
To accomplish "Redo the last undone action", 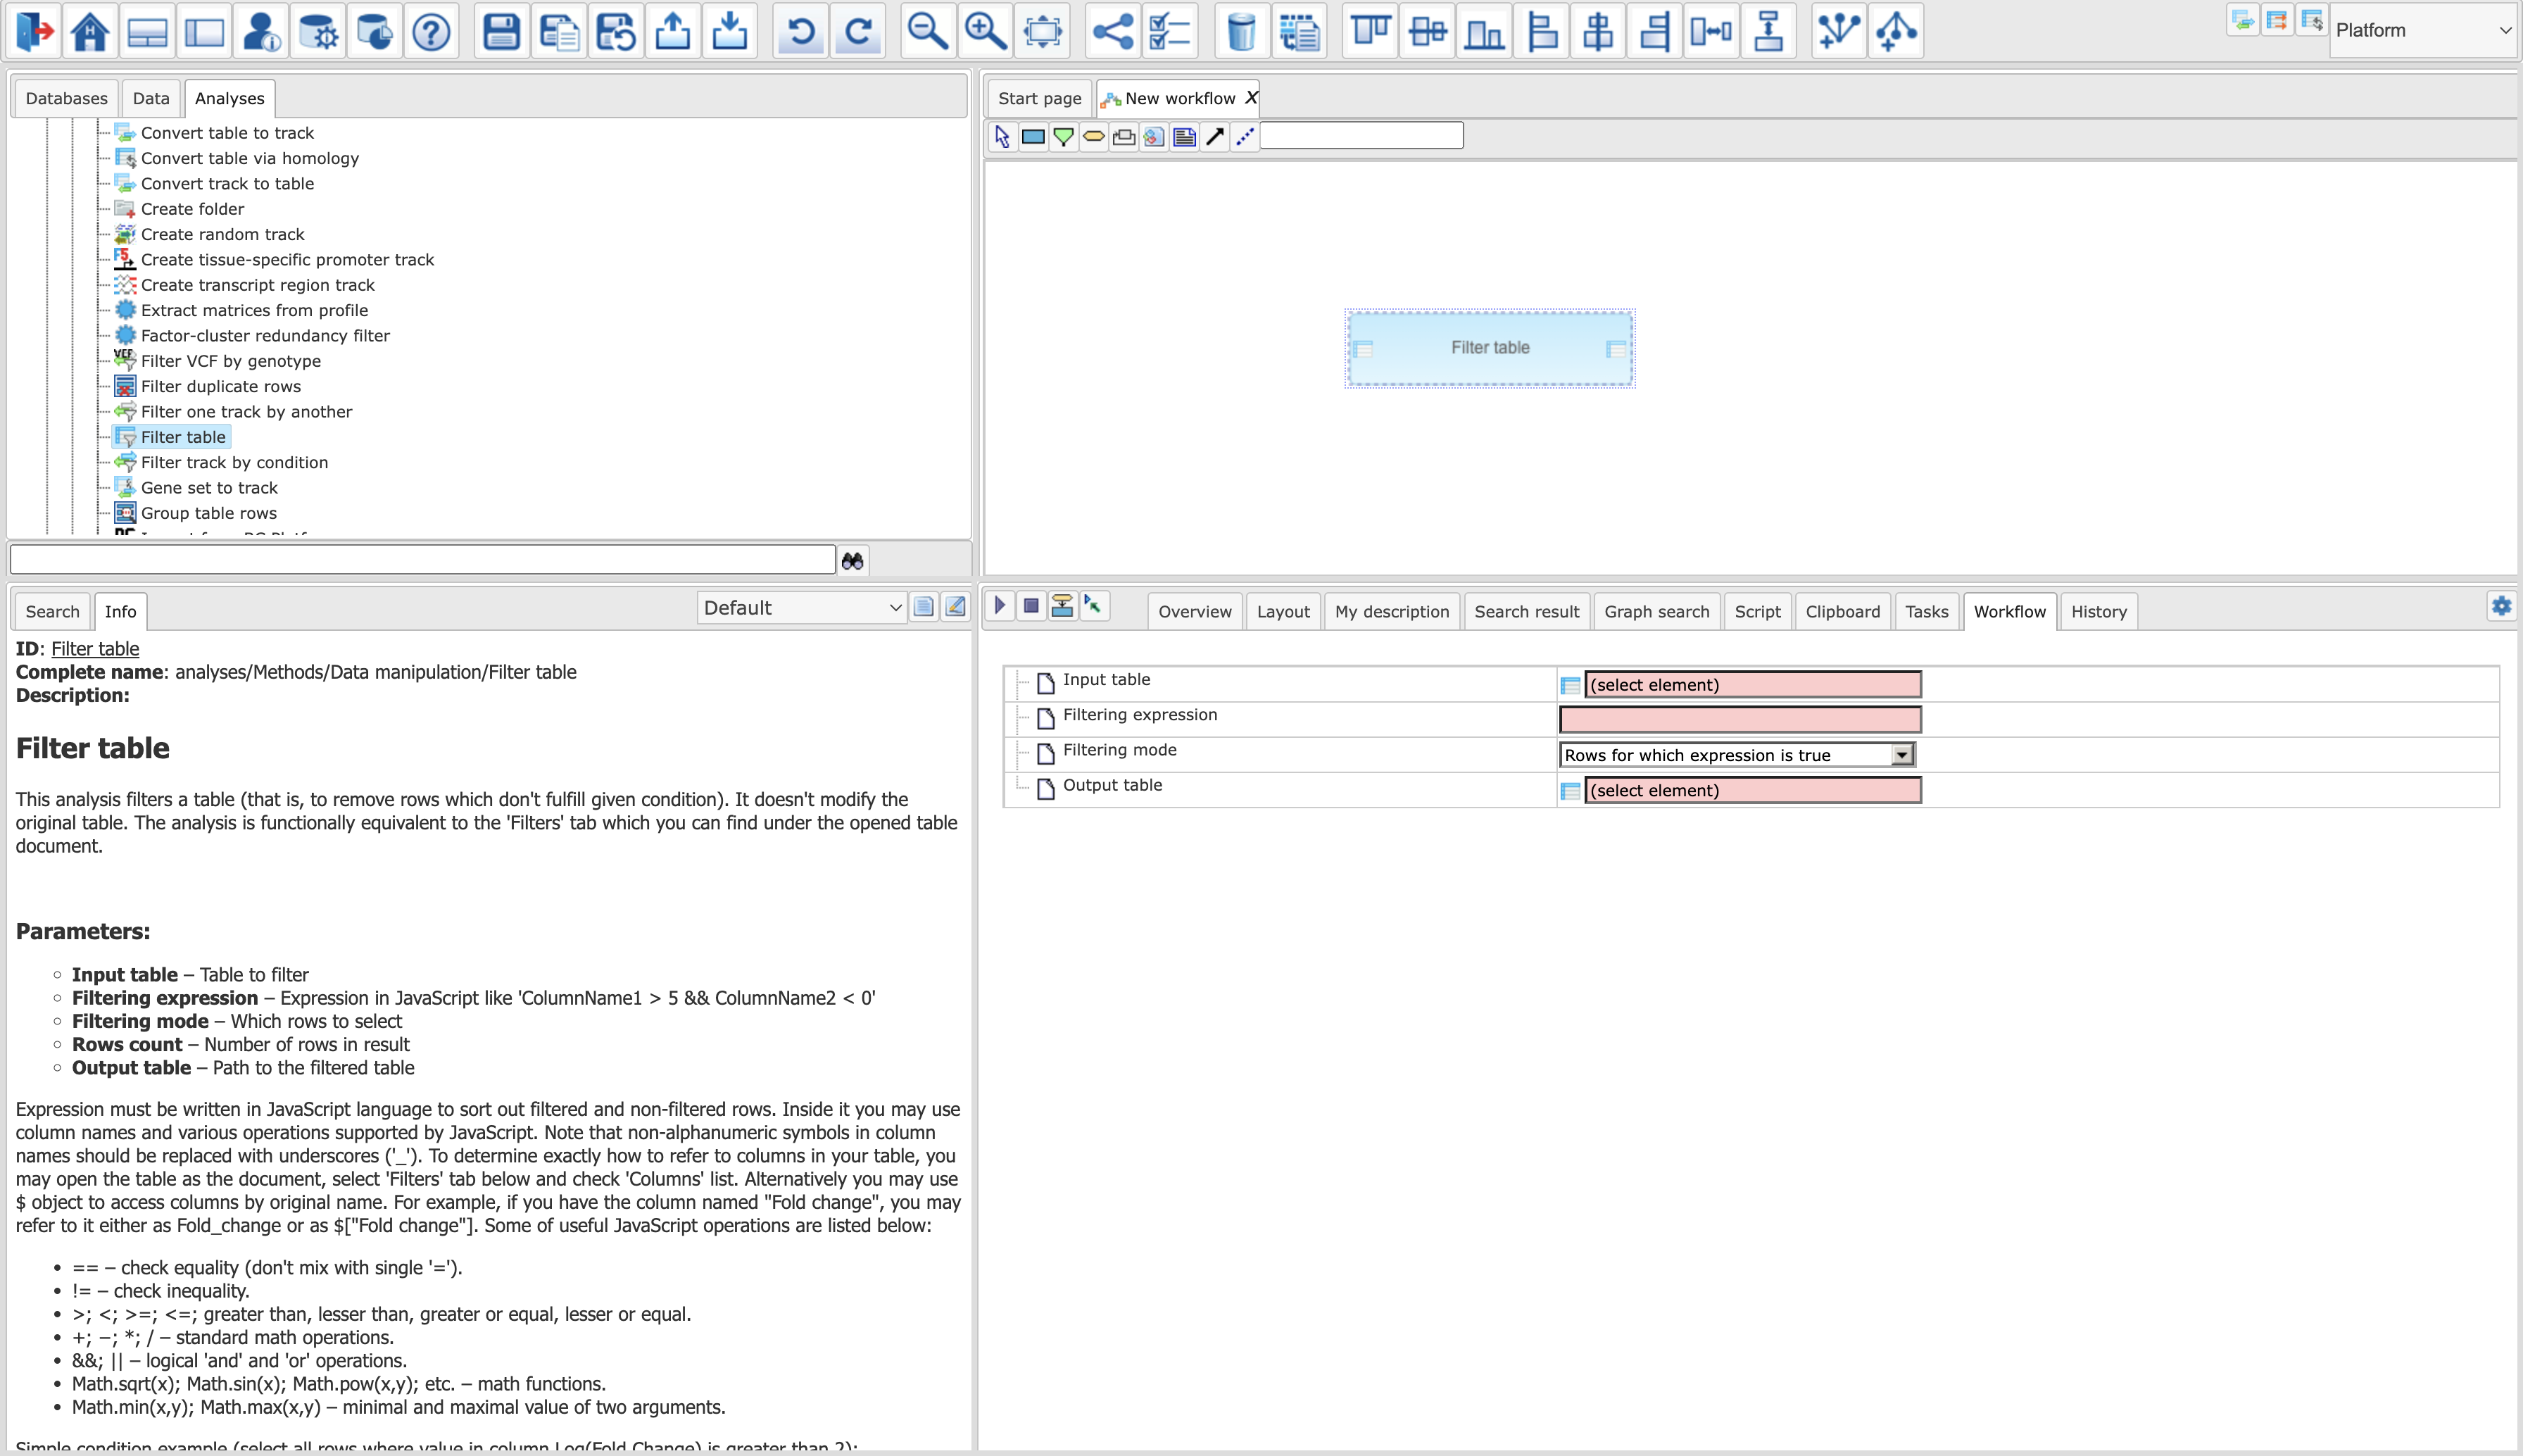I will [x=859, y=31].
